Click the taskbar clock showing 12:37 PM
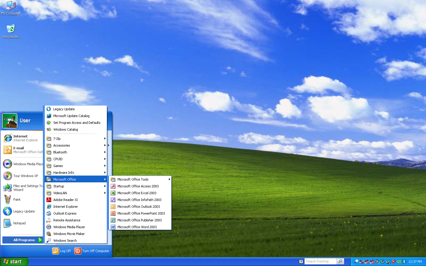The width and height of the screenshot is (426, 266). [x=415, y=262]
